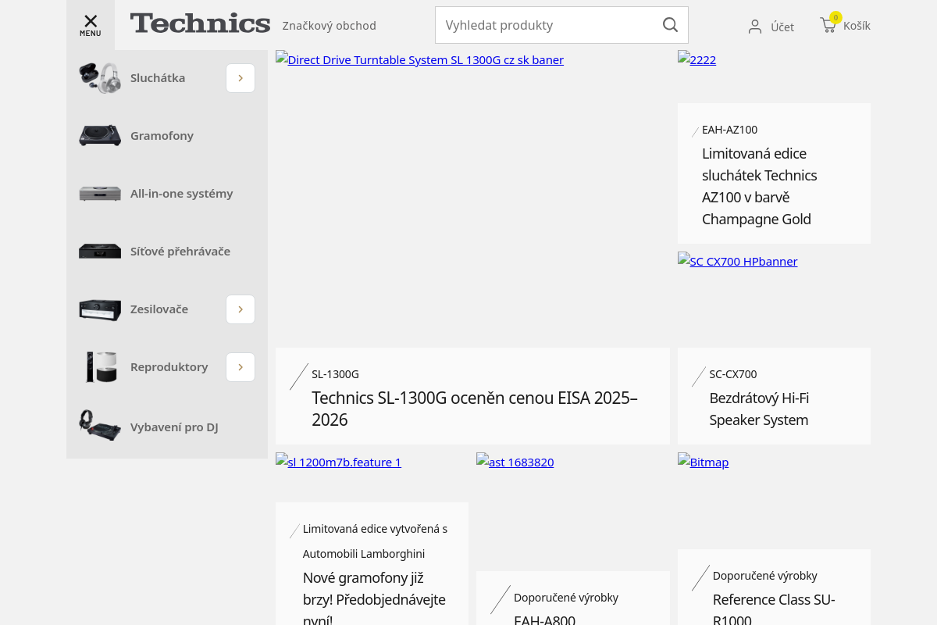The image size is (937, 625).
Task: Click the Značkový obchod tagline
Action: pos(330,26)
